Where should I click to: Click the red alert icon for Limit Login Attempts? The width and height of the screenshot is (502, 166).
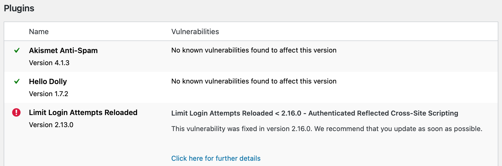(x=16, y=112)
